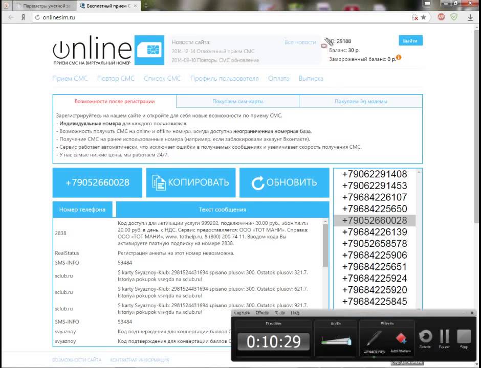481x368 pixels.
Task: Open the Выписка statement link
Action: coord(311,78)
